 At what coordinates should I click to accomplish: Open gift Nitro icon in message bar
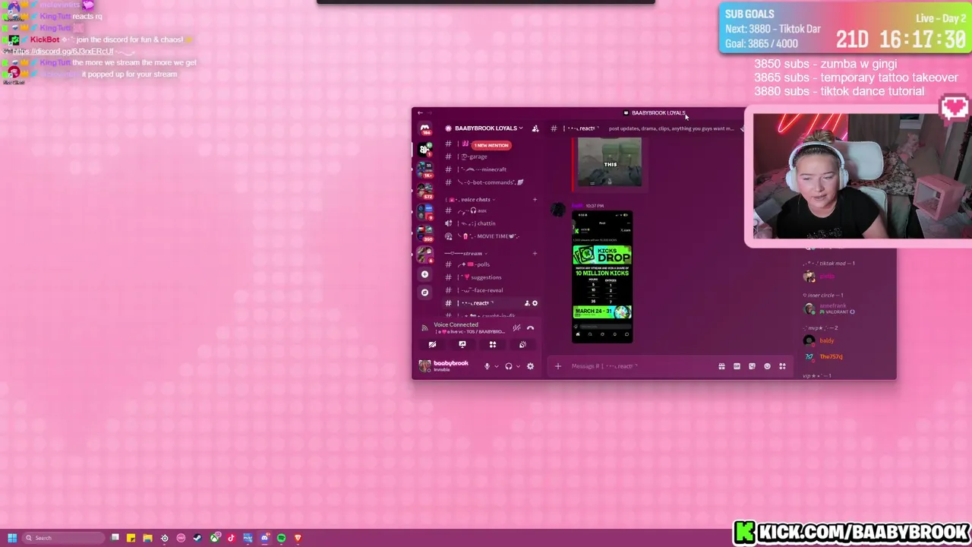(x=721, y=366)
